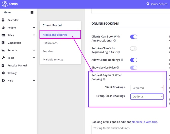Turn off Allow Group Bookings toggle
Screen dimensions: 170x134
pos(133,60)
